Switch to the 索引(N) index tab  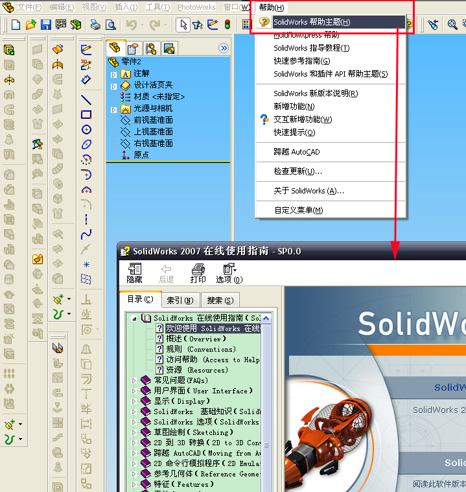180,301
